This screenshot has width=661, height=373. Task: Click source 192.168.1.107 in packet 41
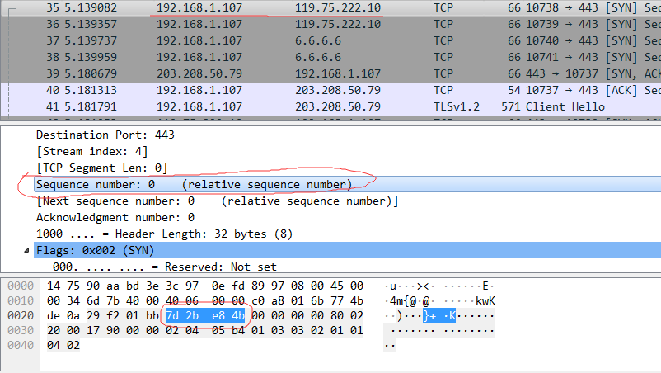[199, 106]
